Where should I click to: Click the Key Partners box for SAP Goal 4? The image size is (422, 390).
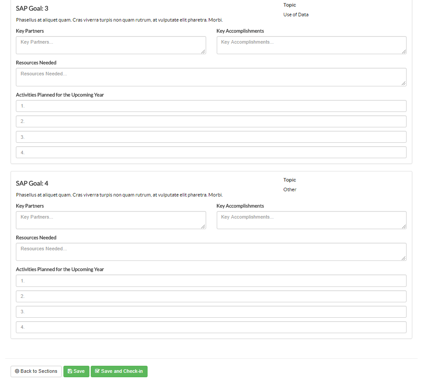(x=111, y=220)
